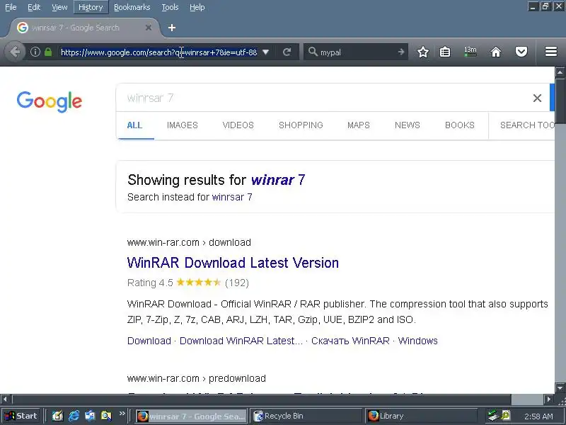
Task: Open the Скачать WinRAR sitelink
Action: [x=350, y=341]
